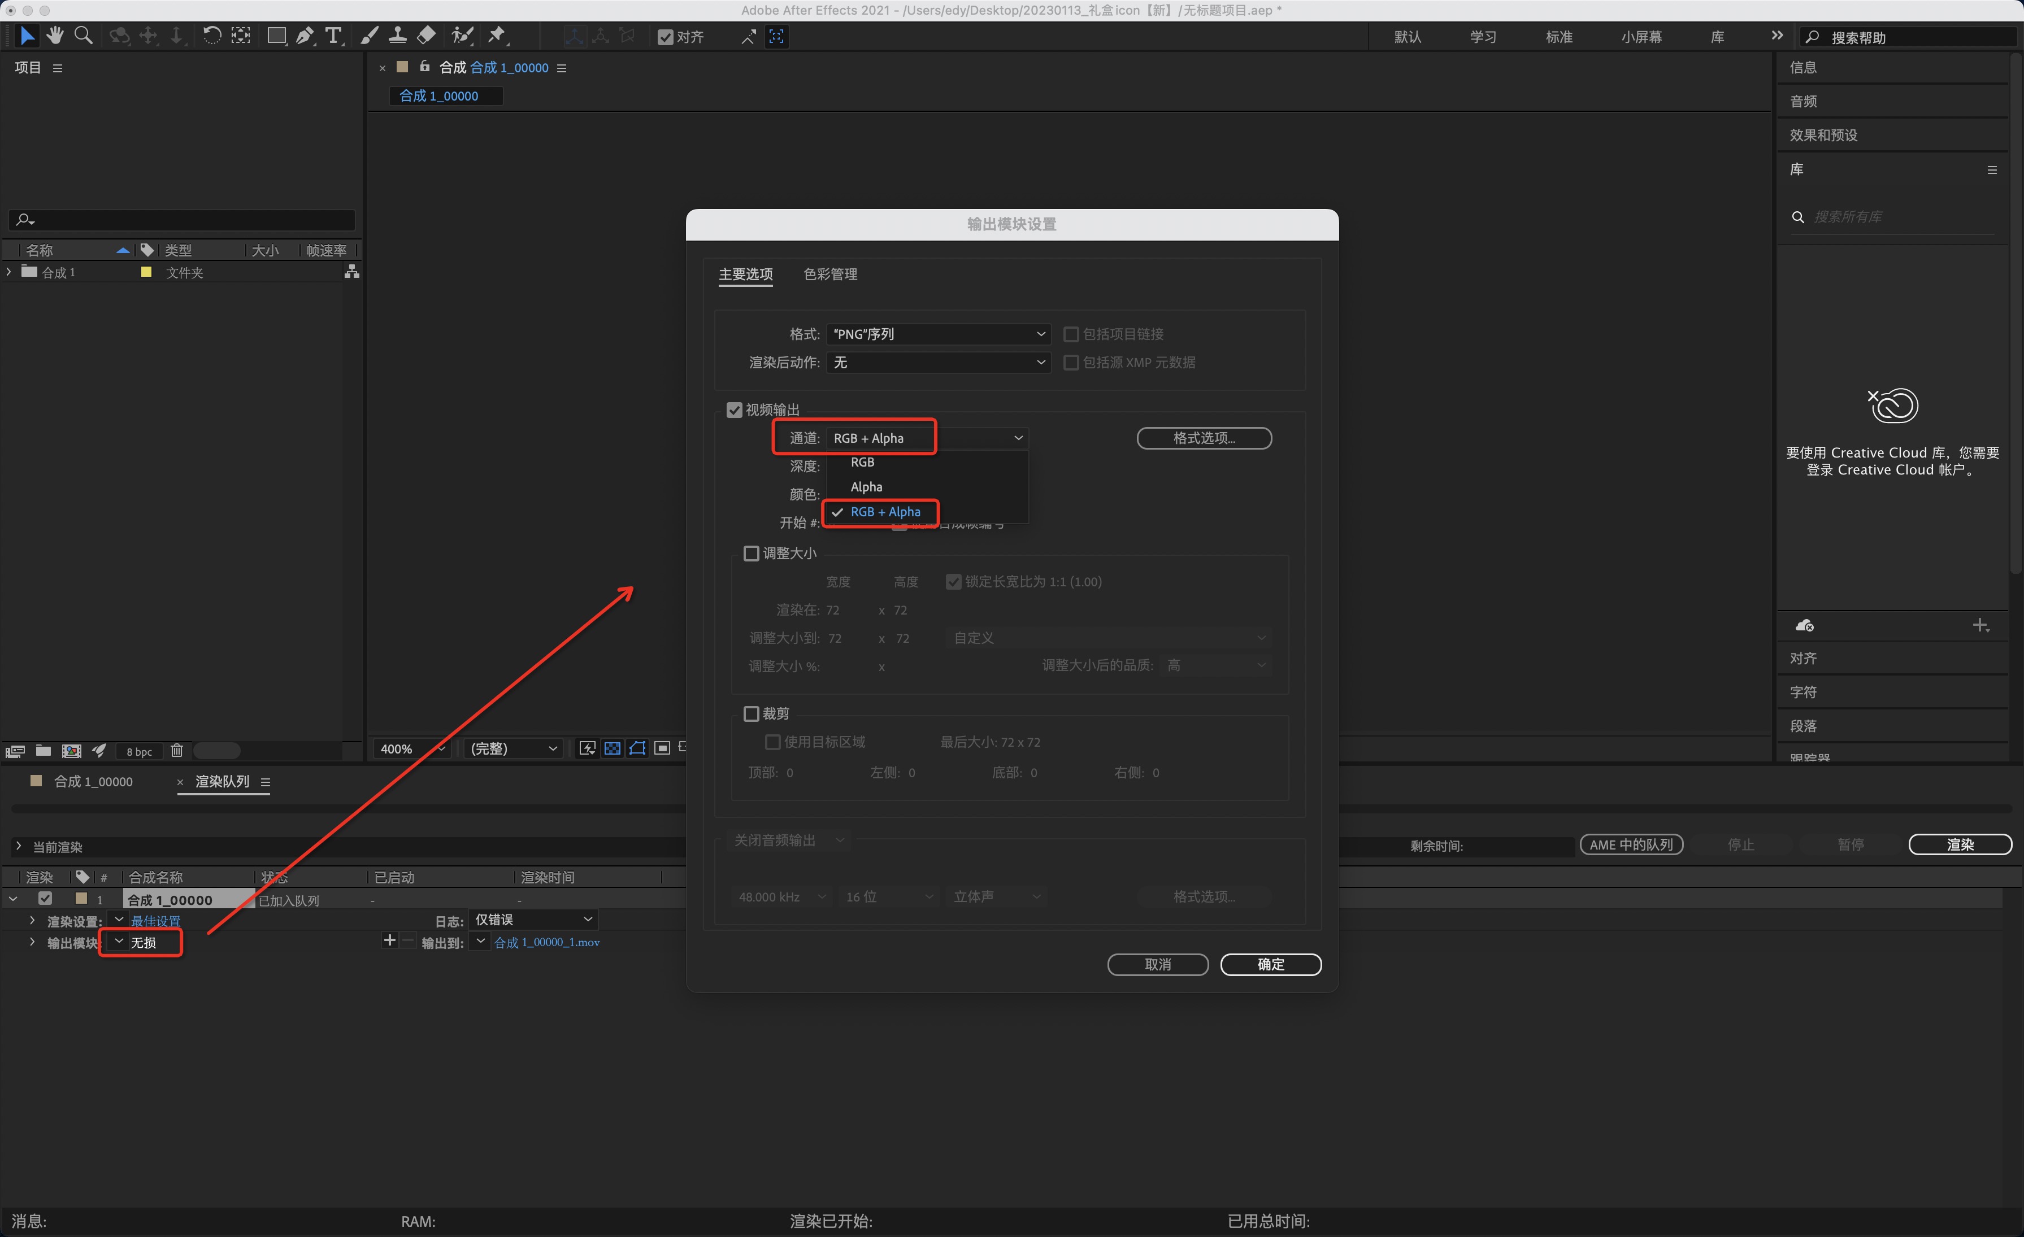Viewport: 2024px width, 1237px height.
Task: Expand the 当前渲染 section
Action: pos(19,846)
